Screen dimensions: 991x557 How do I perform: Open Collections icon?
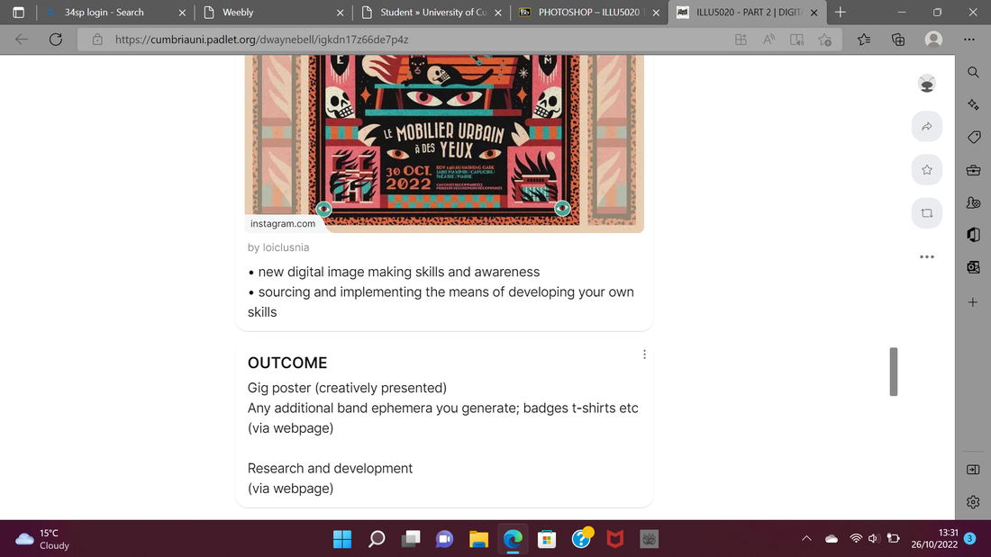(898, 40)
